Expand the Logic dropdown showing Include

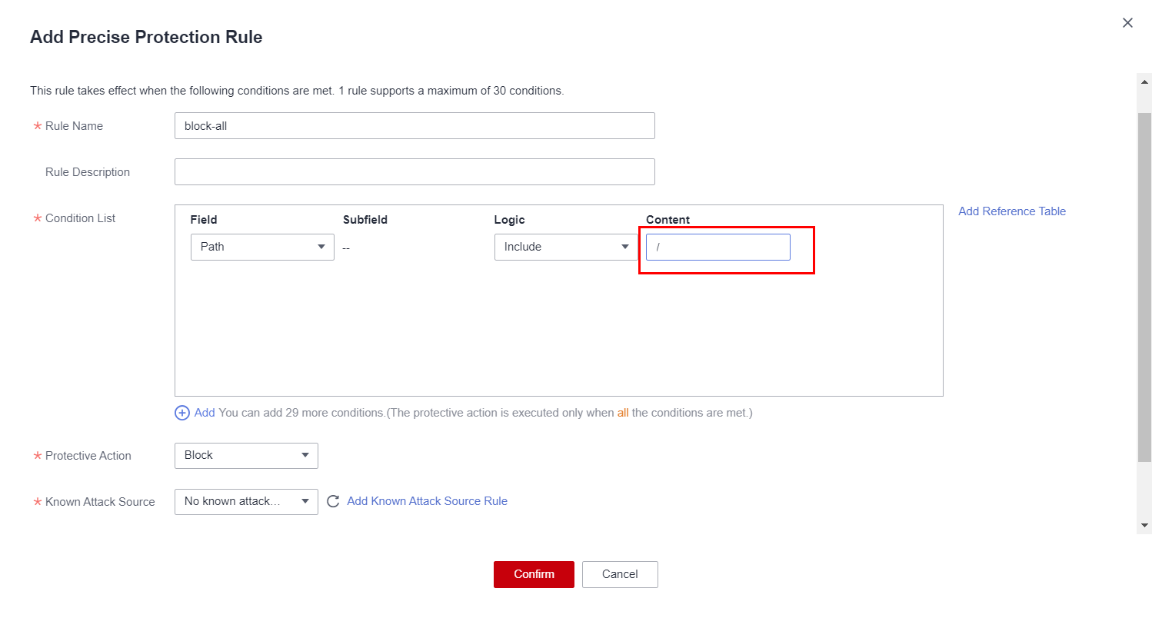pos(566,247)
